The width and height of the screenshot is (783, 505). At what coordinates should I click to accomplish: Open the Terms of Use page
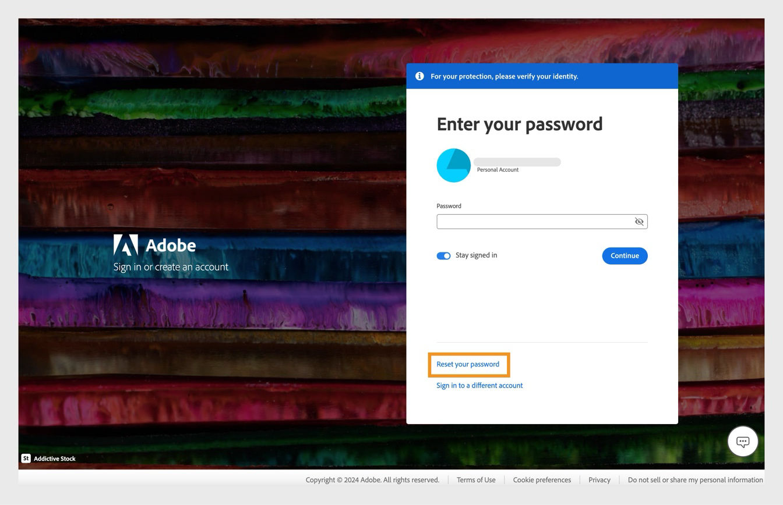[x=475, y=479]
